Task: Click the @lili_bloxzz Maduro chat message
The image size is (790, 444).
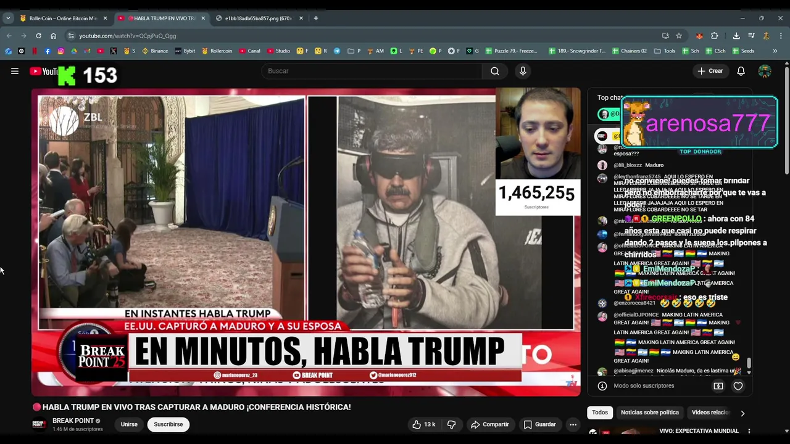Action: tap(638, 165)
